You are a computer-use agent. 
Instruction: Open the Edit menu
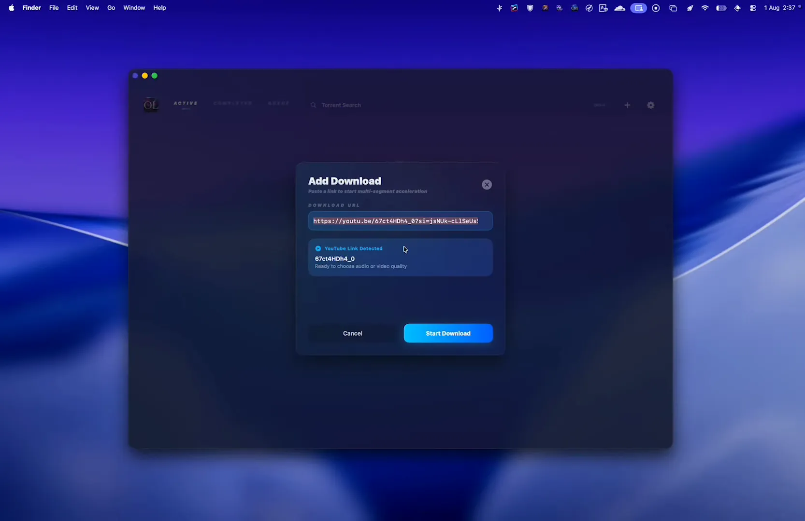(72, 8)
